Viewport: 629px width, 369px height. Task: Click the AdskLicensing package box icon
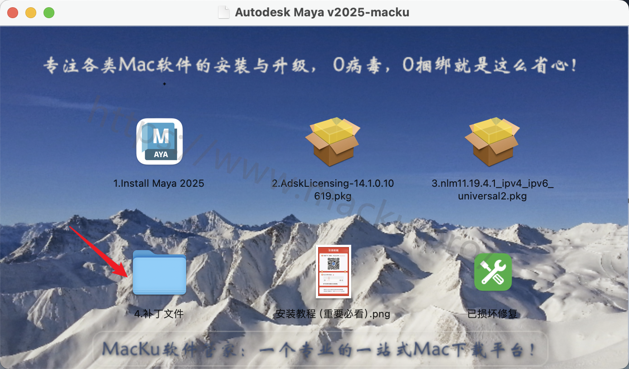(332, 141)
